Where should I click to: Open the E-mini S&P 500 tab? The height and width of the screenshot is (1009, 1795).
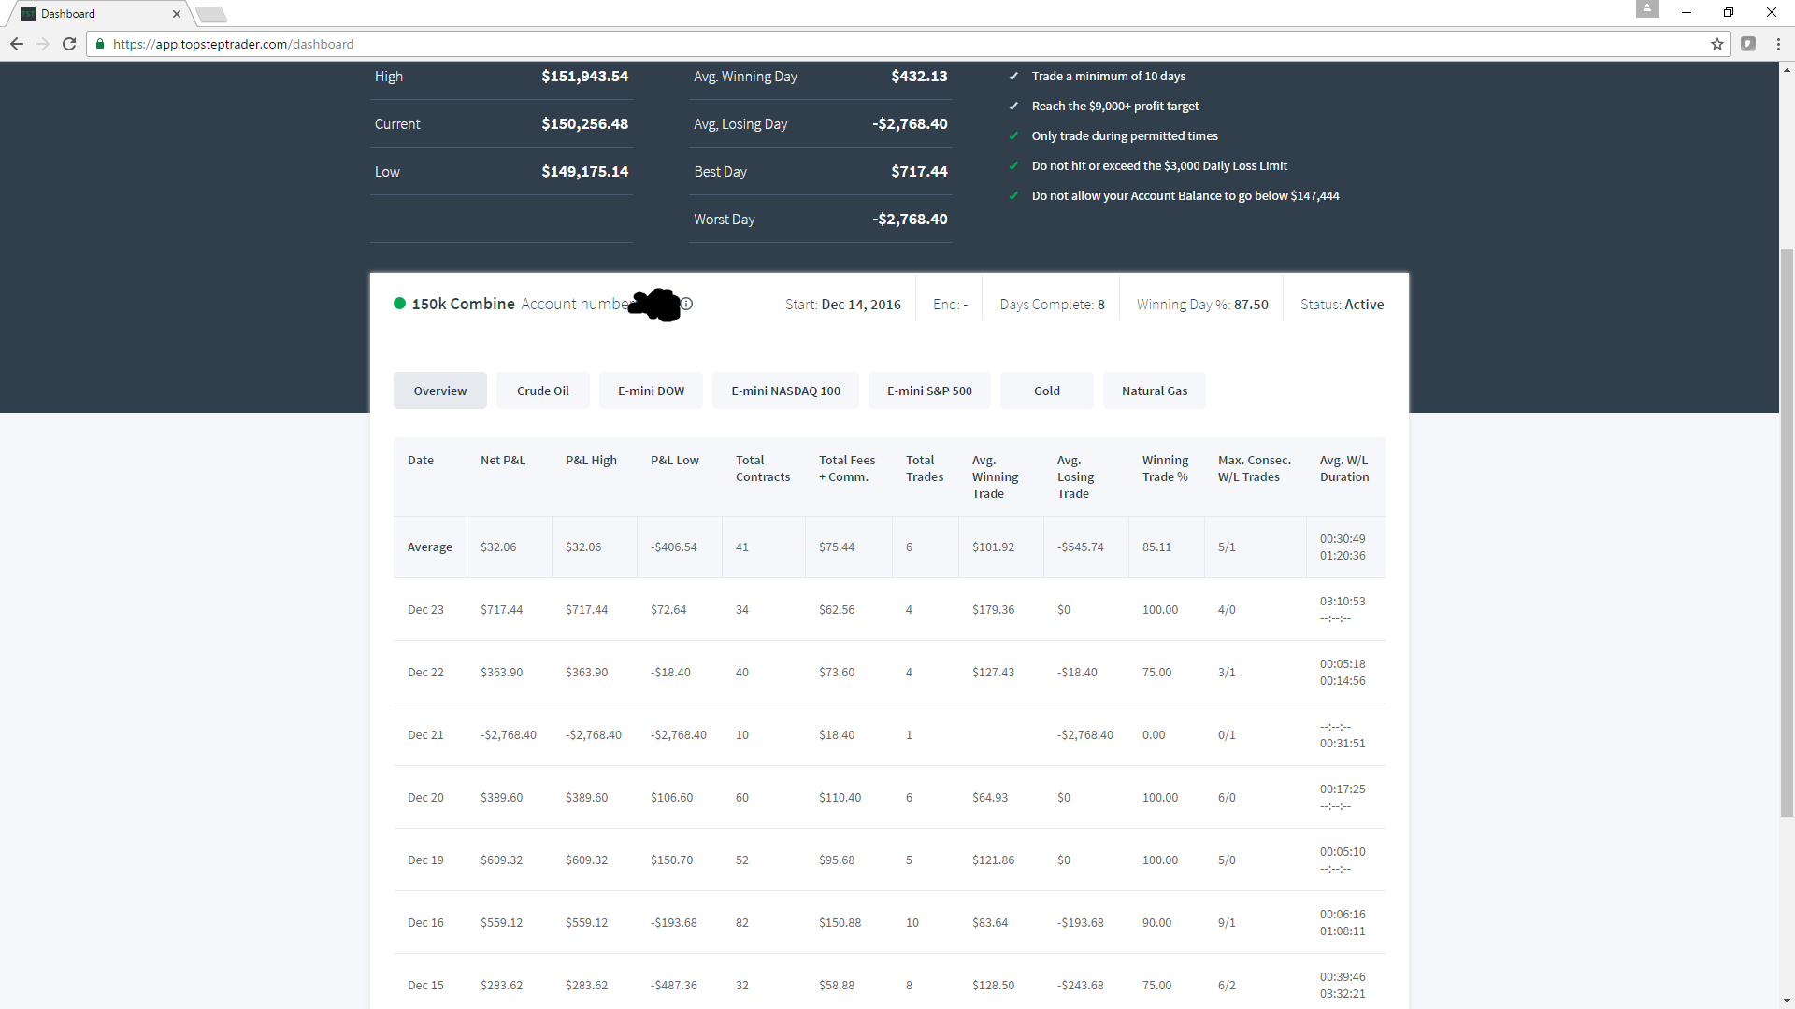click(930, 391)
